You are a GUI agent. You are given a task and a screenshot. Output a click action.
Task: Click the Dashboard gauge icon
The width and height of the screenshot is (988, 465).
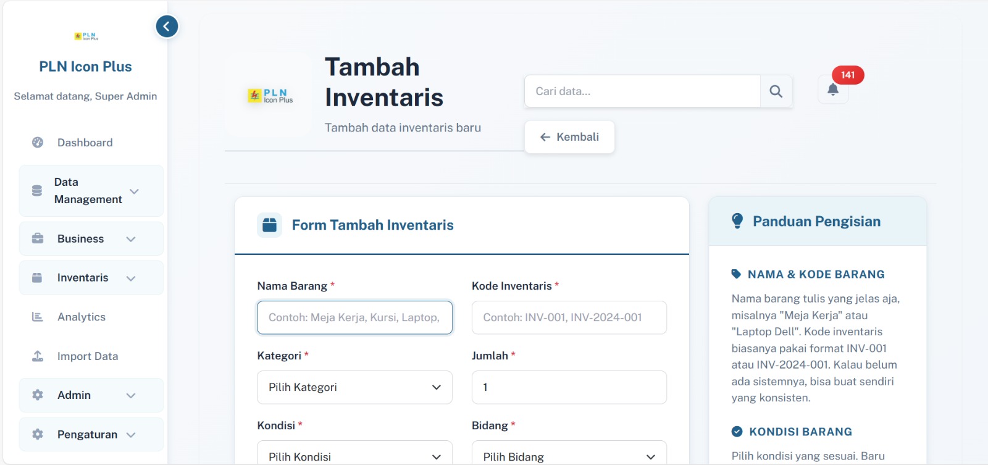38,143
